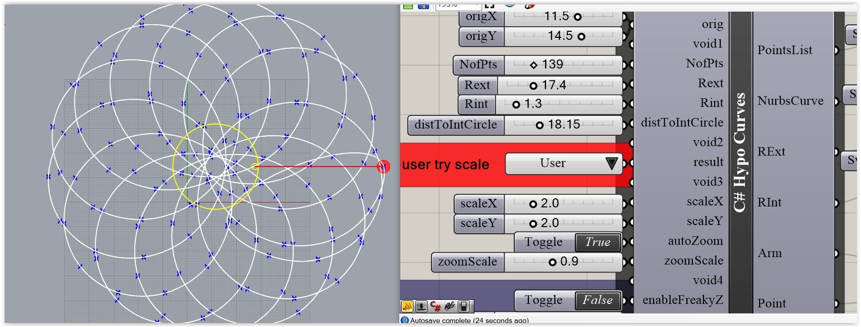Click the distToIntCircle slider grip at 18.15

[540, 125]
